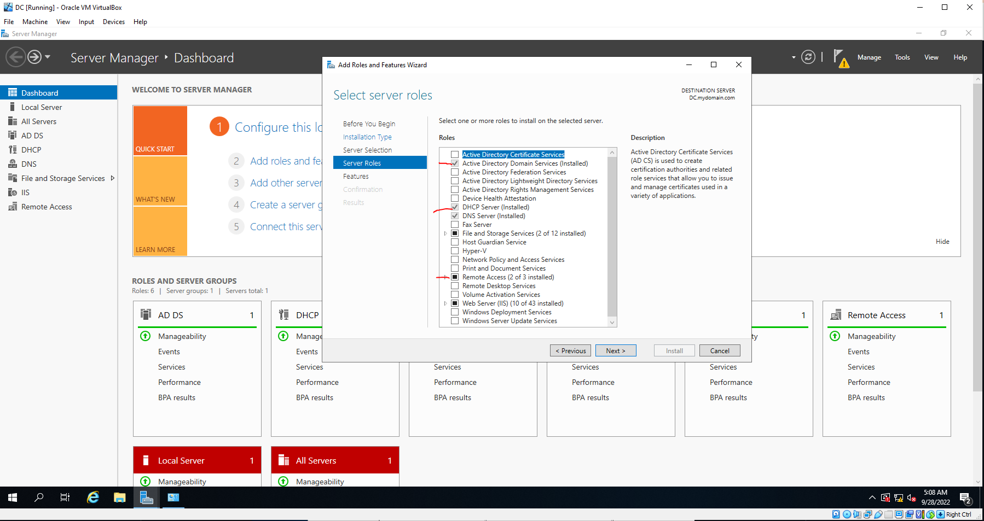Open navigation history dropdown beside forward arrow

[x=48, y=57]
